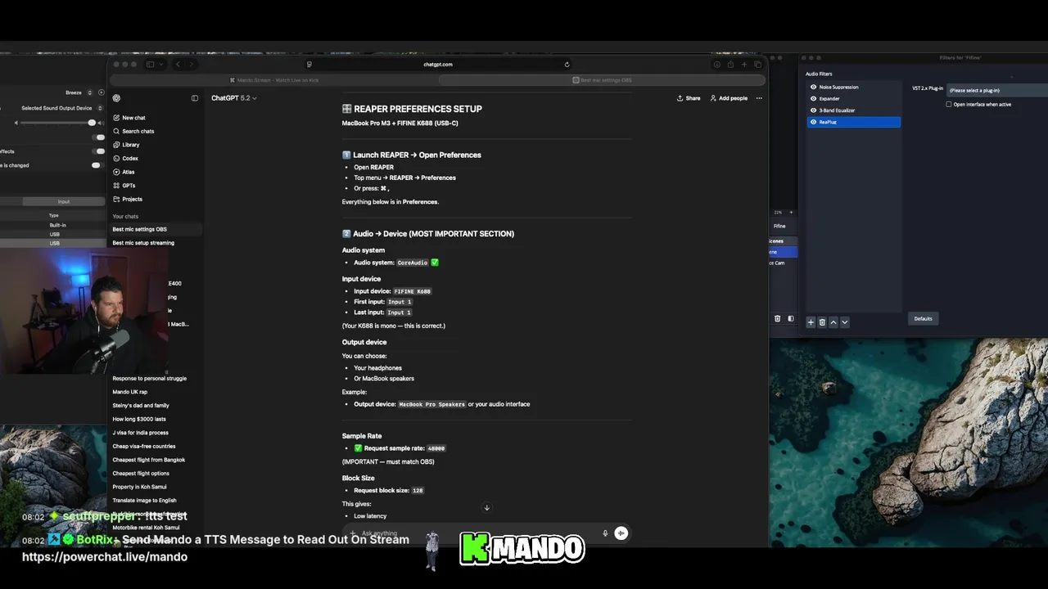Open Cheap visa-free countries chat
The width and height of the screenshot is (1048, 589).
[x=144, y=446]
